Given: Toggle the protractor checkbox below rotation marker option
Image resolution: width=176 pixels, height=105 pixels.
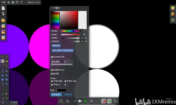Looking at the screenshot, I should 52,74.
